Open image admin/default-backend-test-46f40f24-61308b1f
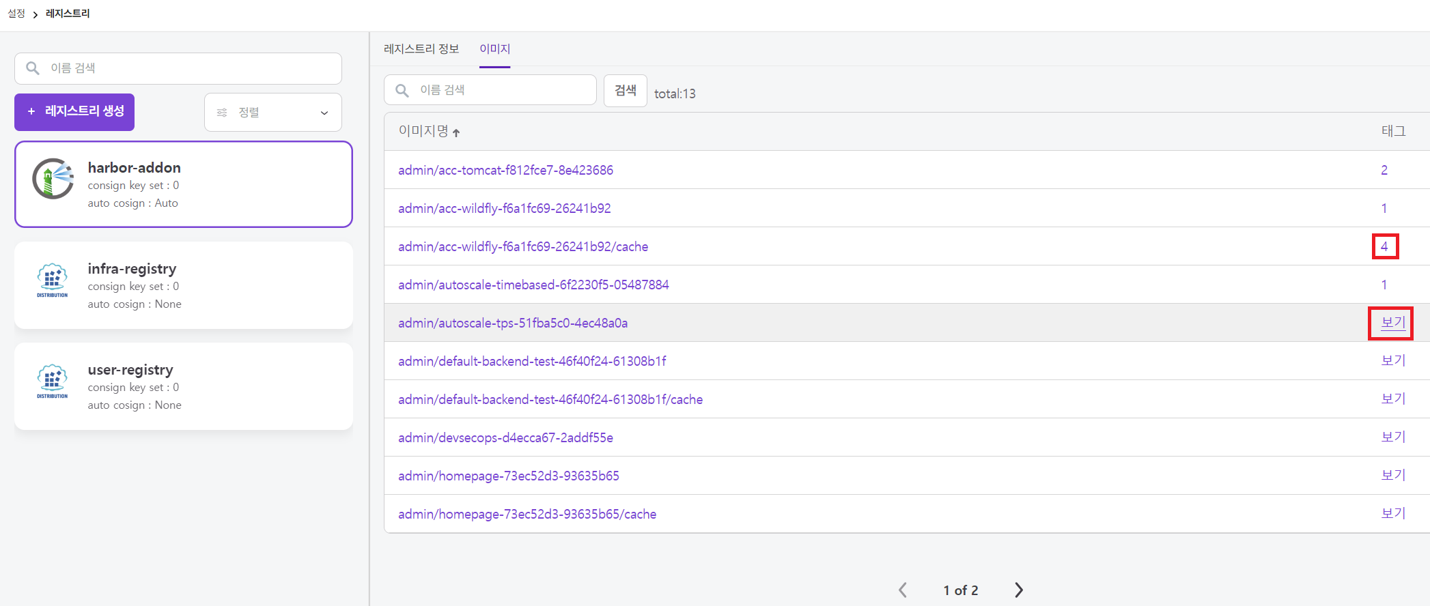This screenshot has height=606, width=1430. (533, 361)
